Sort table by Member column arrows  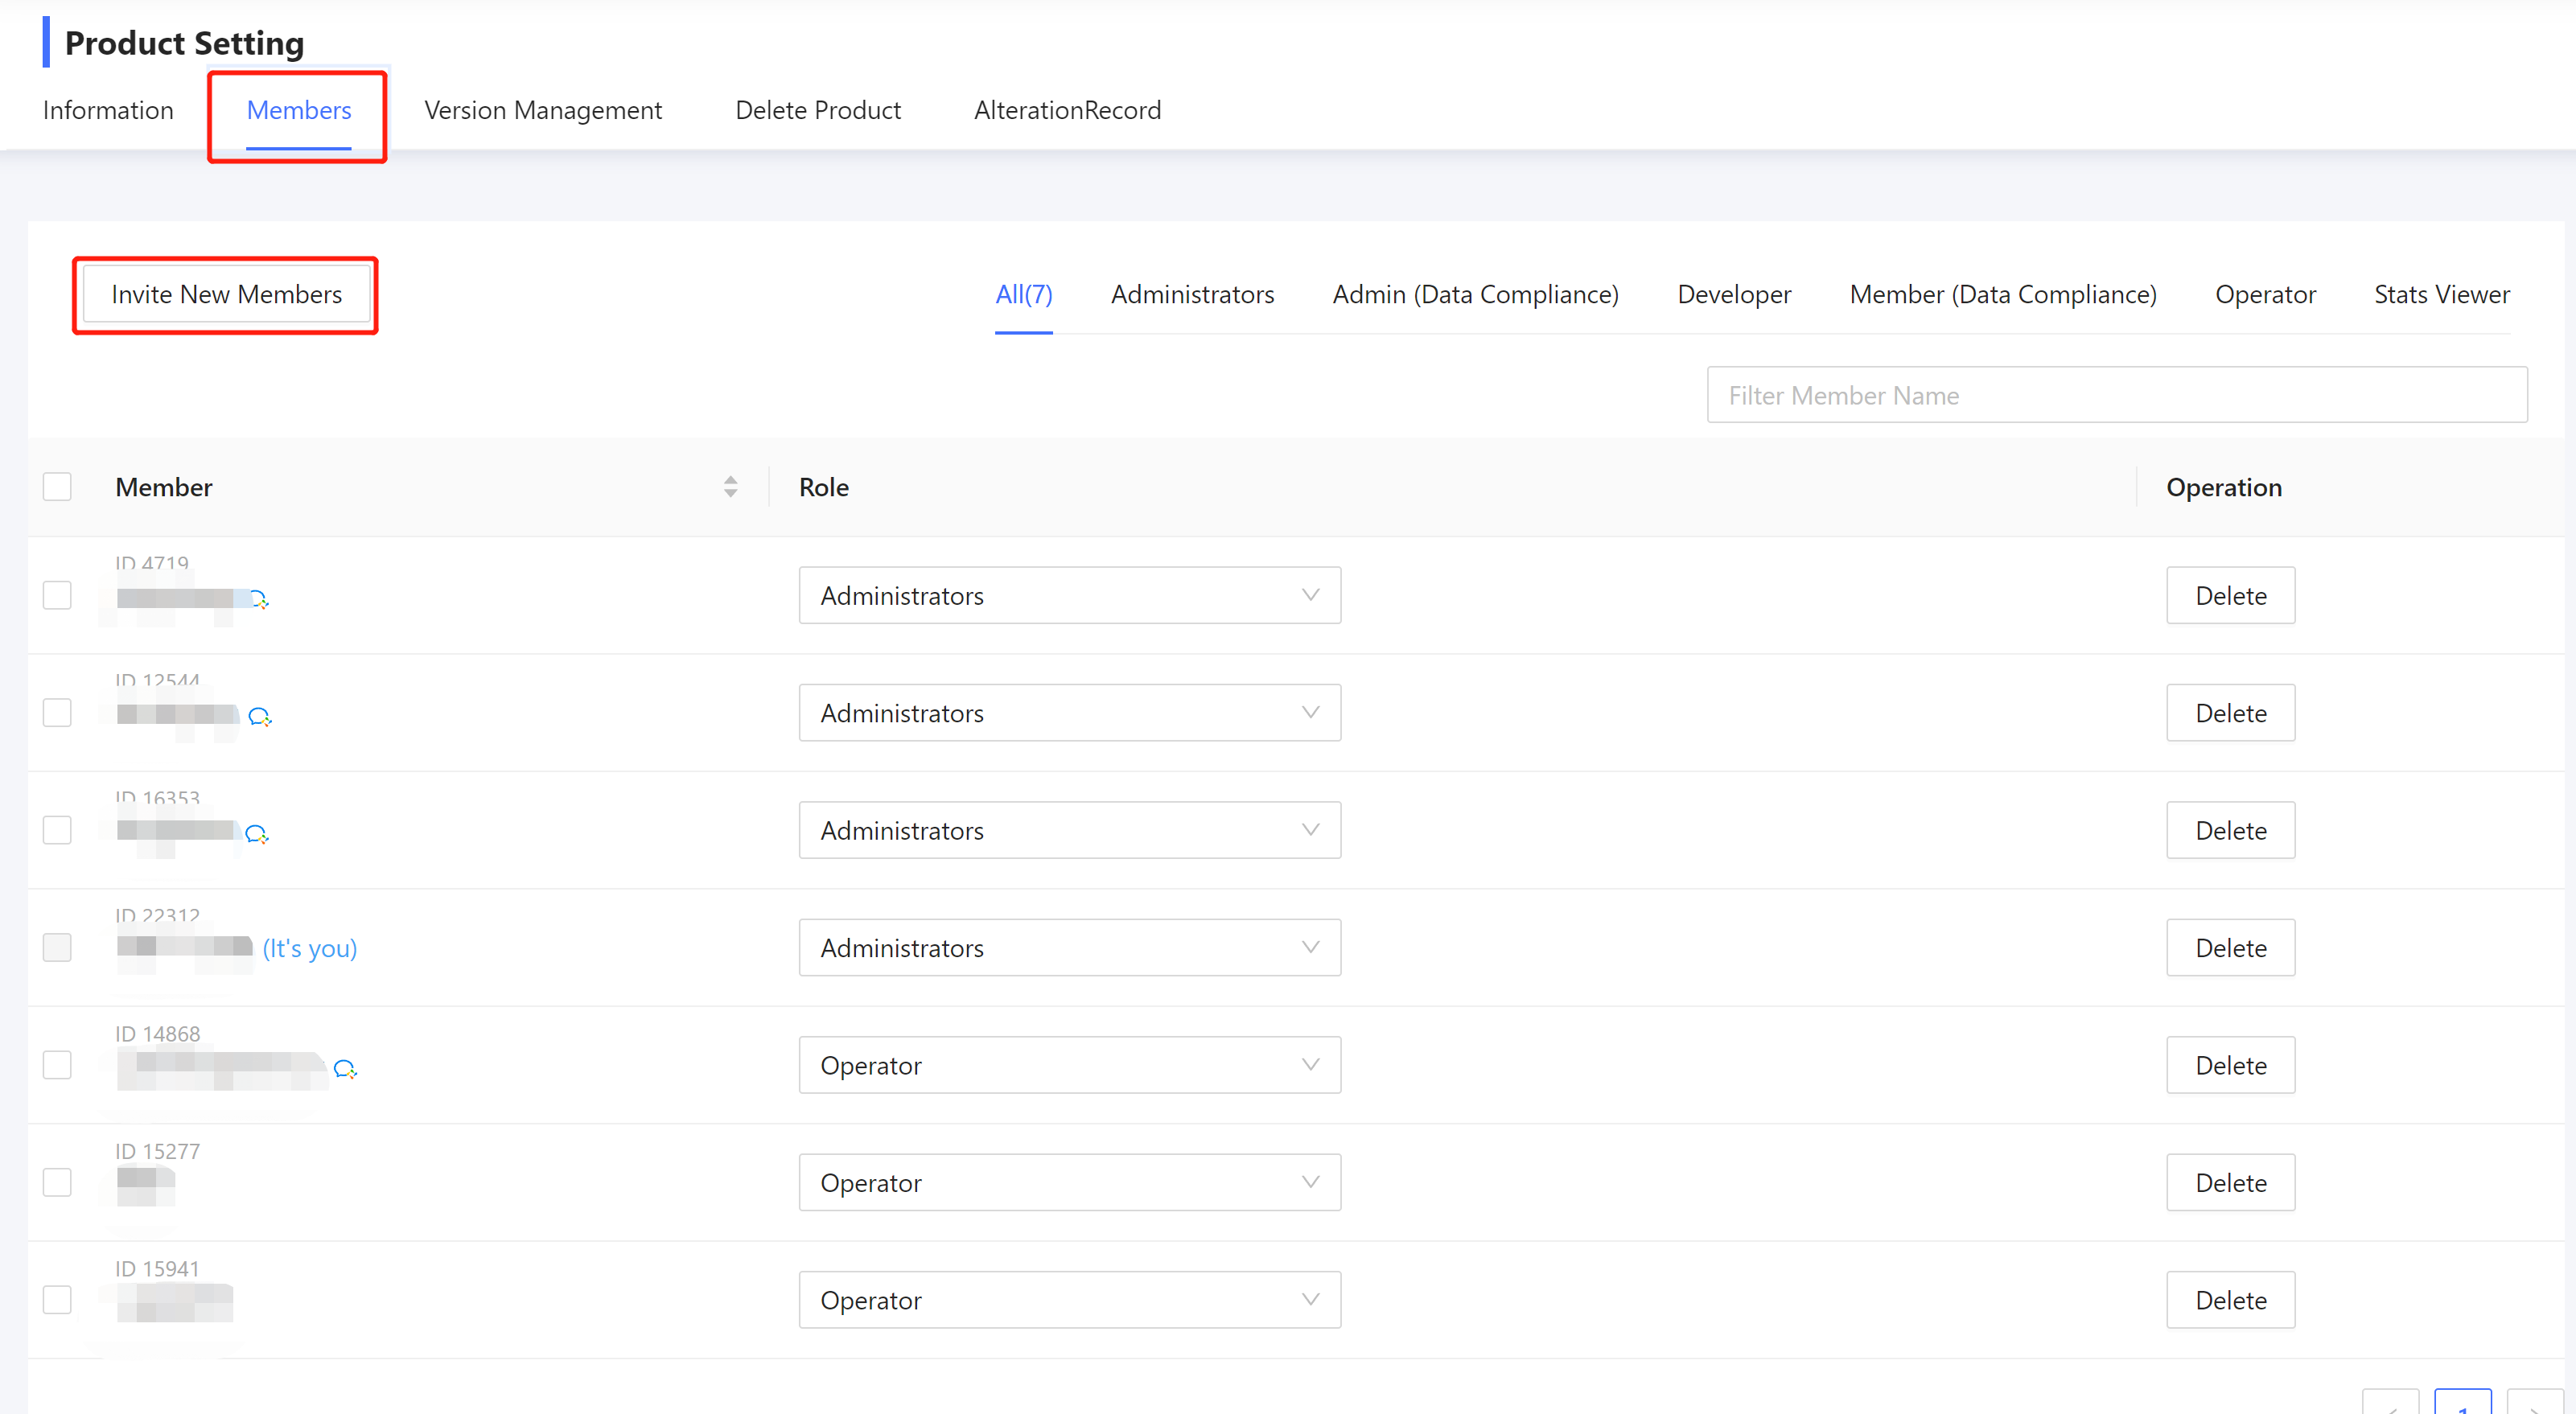coord(731,486)
